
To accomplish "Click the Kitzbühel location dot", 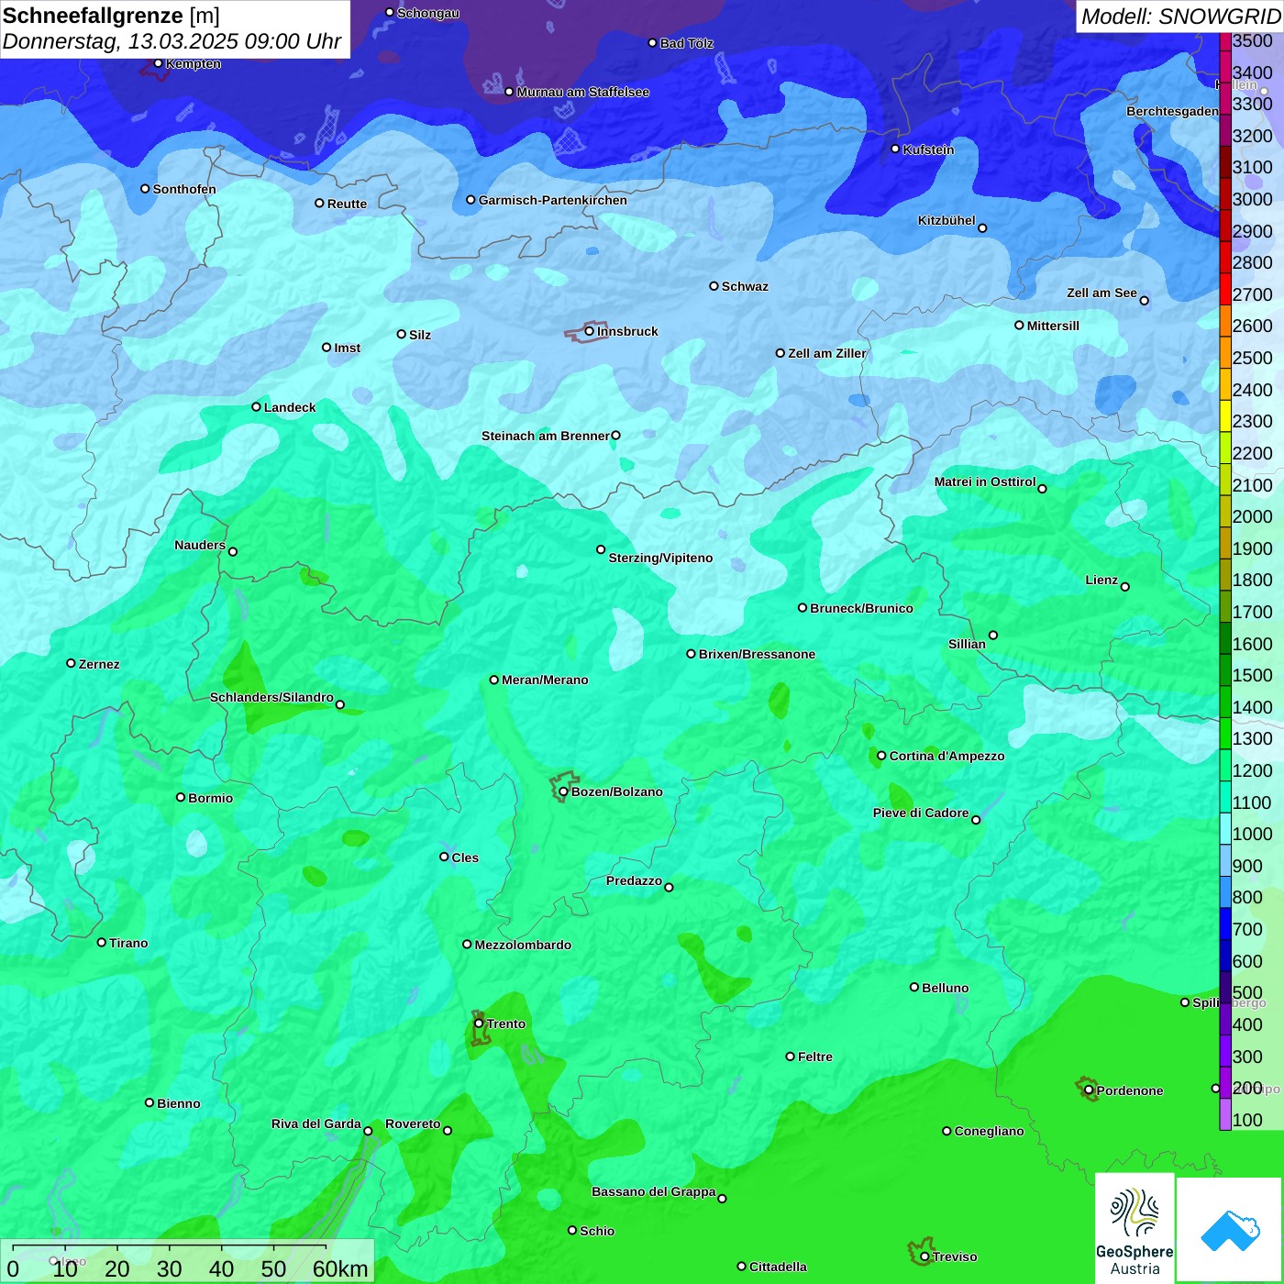I will [982, 228].
